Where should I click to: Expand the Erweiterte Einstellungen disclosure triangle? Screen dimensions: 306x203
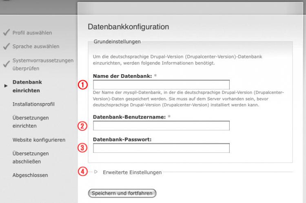pyautogui.click(x=96, y=172)
